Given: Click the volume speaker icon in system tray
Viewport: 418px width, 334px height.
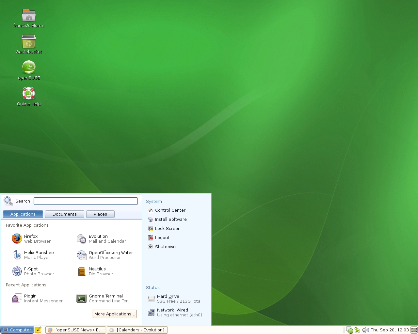Looking at the screenshot, I should tap(366, 330).
